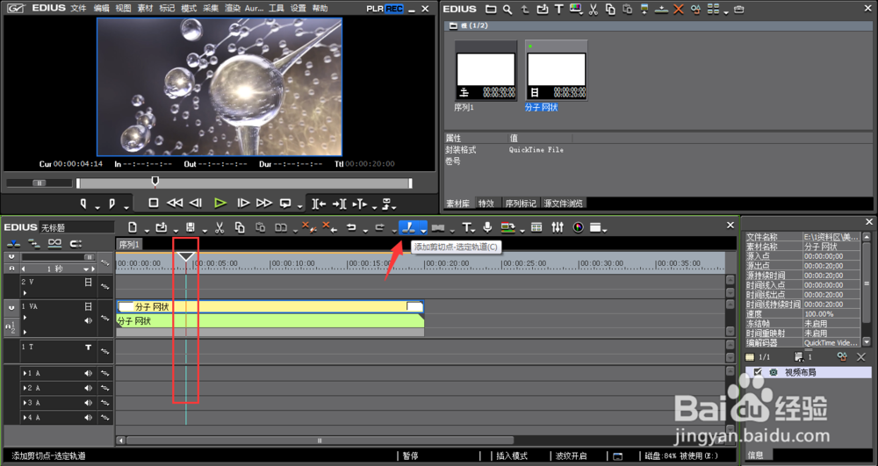
Task: Step to the next frame
Action: pyautogui.click(x=243, y=203)
